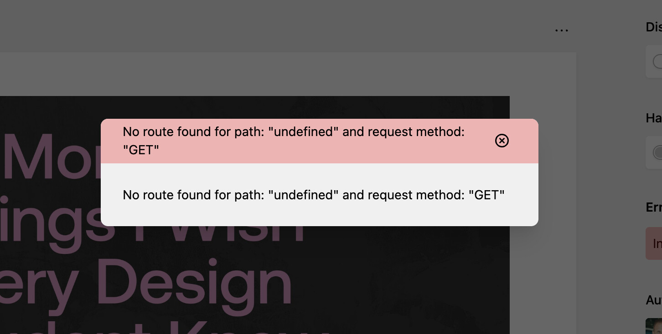Click the "Aut" section label in the sidebar
The image size is (662, 334).
654,300
